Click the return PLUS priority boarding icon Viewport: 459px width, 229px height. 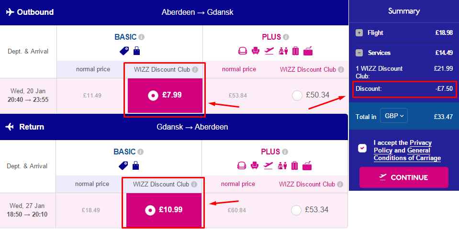(x=282, y=166)
